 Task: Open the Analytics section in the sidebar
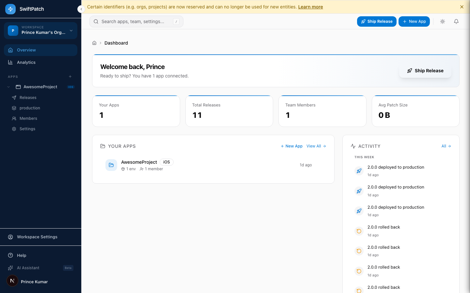(x=26, y=62)
